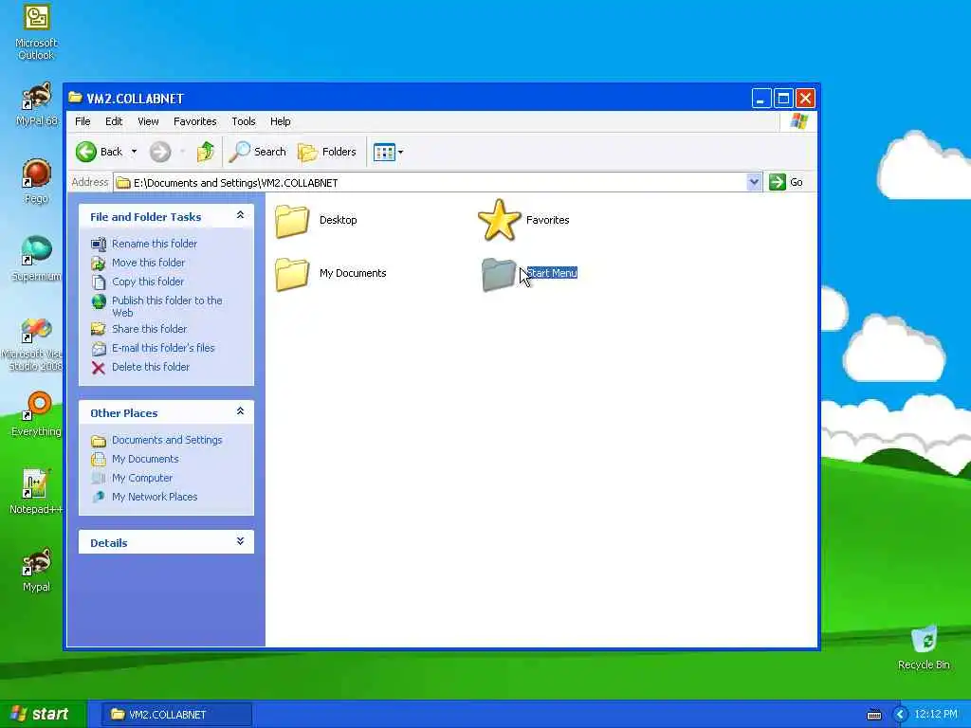Click the Up one level folder icon
The image size is (971, 728).
coord(206,152)
